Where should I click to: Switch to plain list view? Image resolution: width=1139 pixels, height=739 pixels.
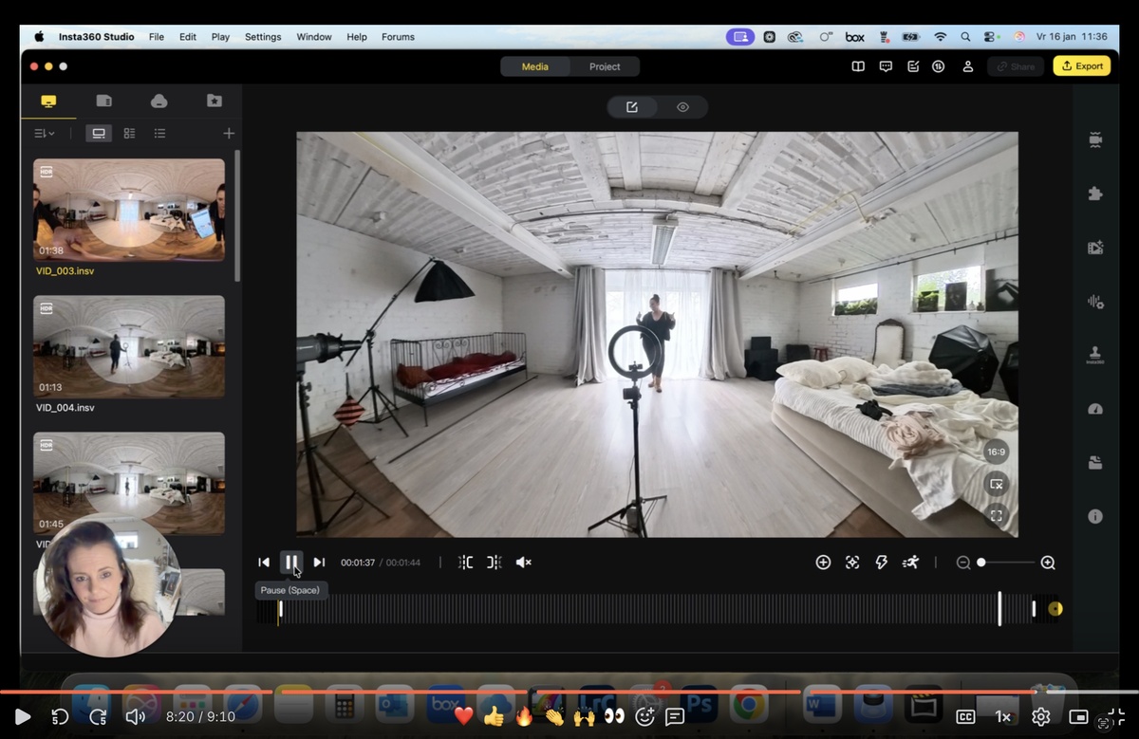[x=159, y=134]
